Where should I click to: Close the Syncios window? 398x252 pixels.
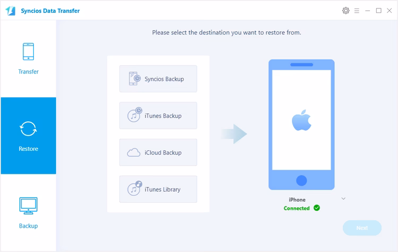coord(389,11)
